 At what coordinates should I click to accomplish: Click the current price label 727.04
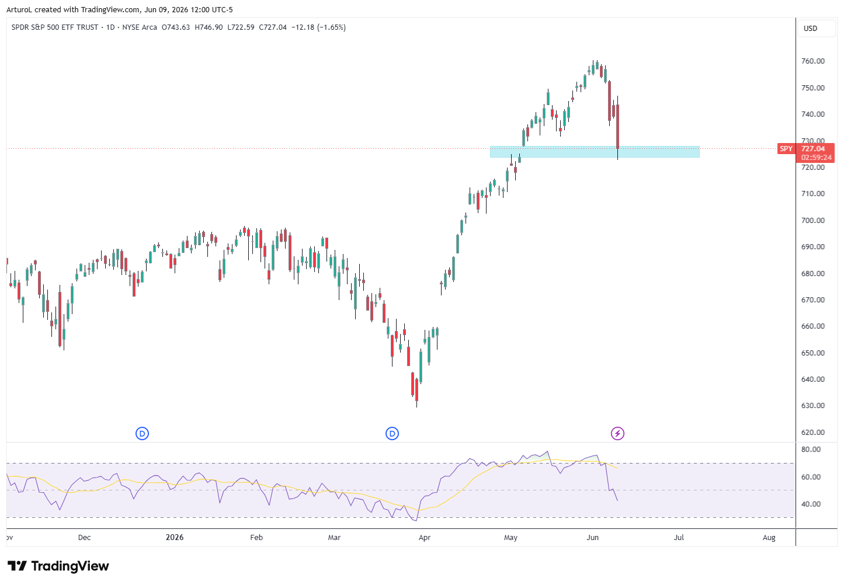click(813, 149)
